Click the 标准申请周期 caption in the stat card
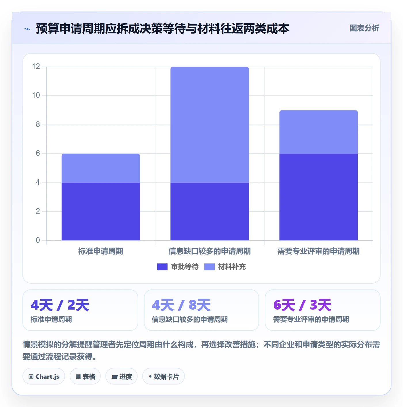403x407 pixels. pyautogui.click(x=51, y=319)
